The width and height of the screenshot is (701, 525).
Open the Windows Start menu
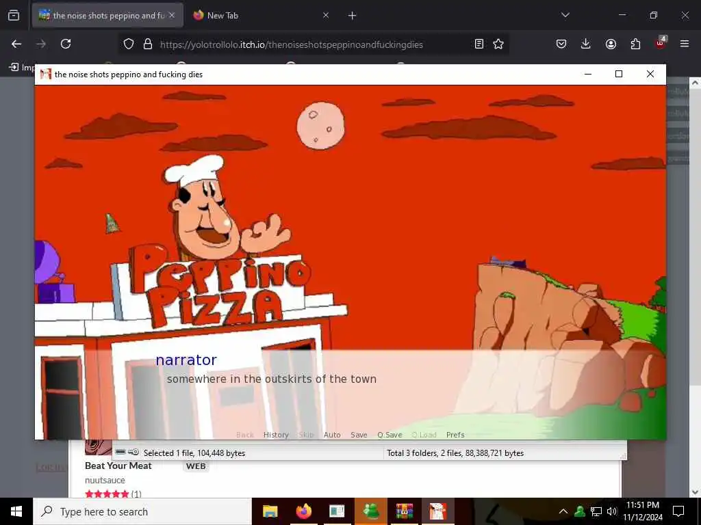(x=16, y=511)
